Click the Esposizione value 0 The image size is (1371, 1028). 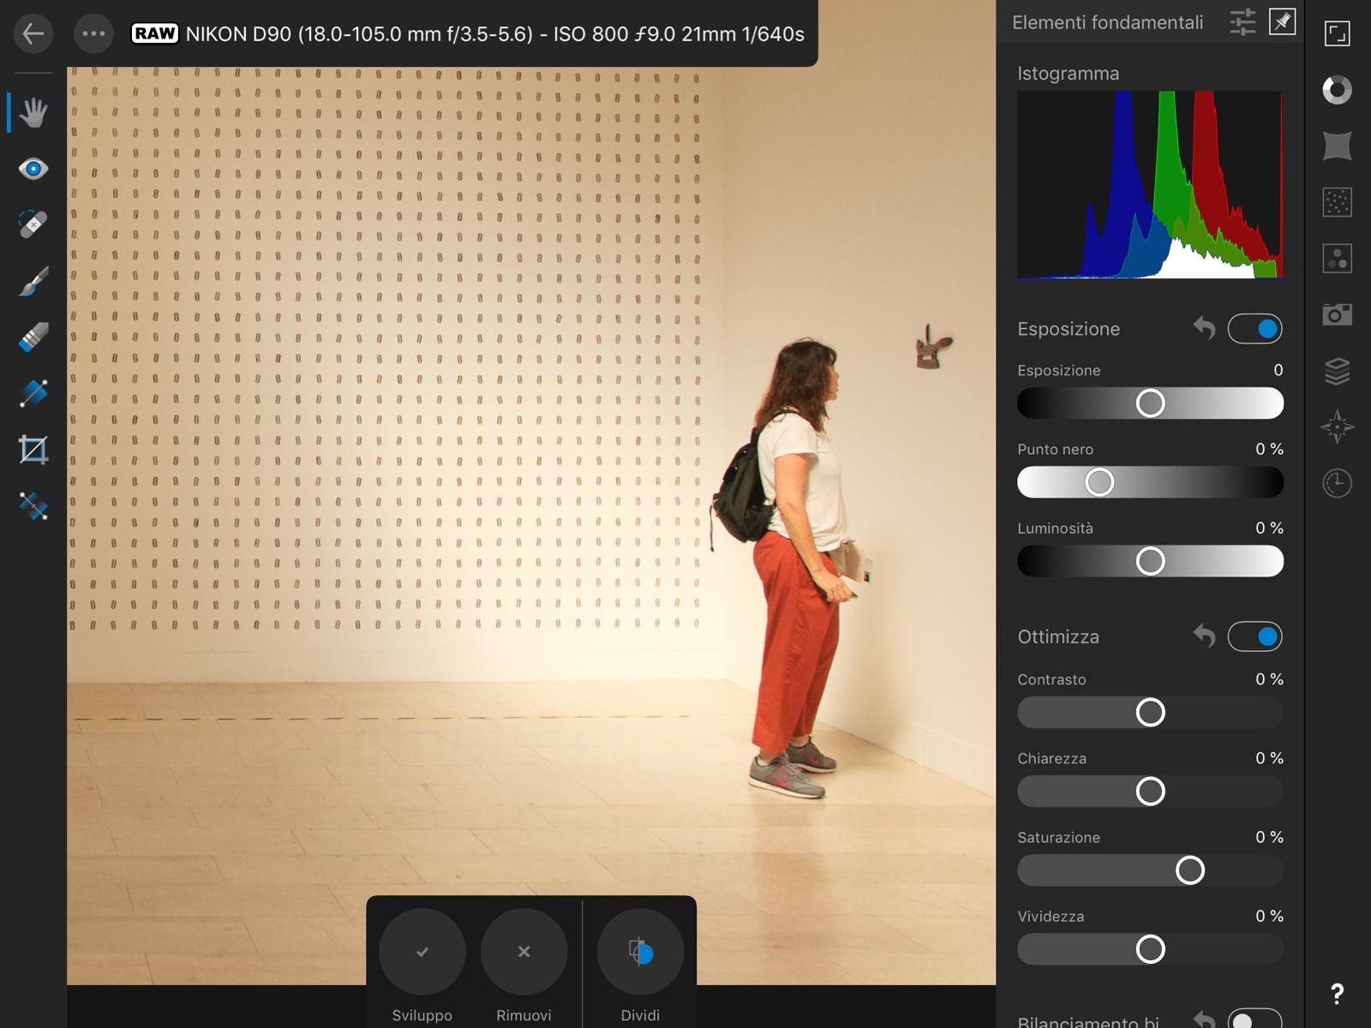click(x=1278, y=370)
